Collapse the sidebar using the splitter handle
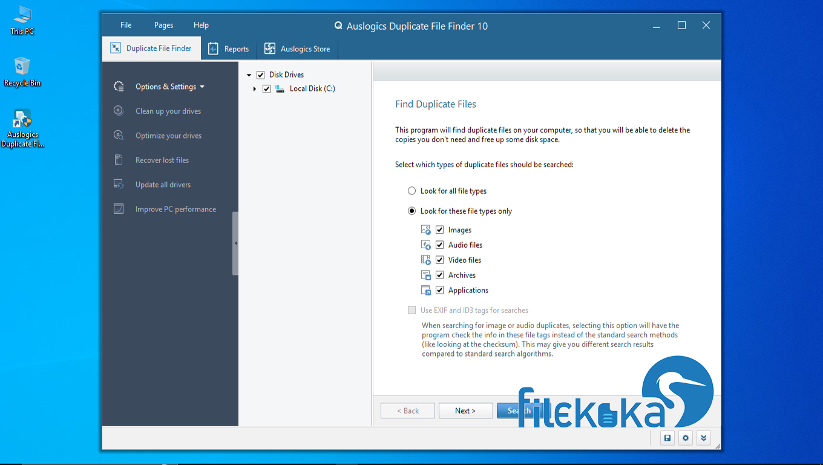Image resolution: width=823 pixels, height=465 pixels. tap(235, 243)
